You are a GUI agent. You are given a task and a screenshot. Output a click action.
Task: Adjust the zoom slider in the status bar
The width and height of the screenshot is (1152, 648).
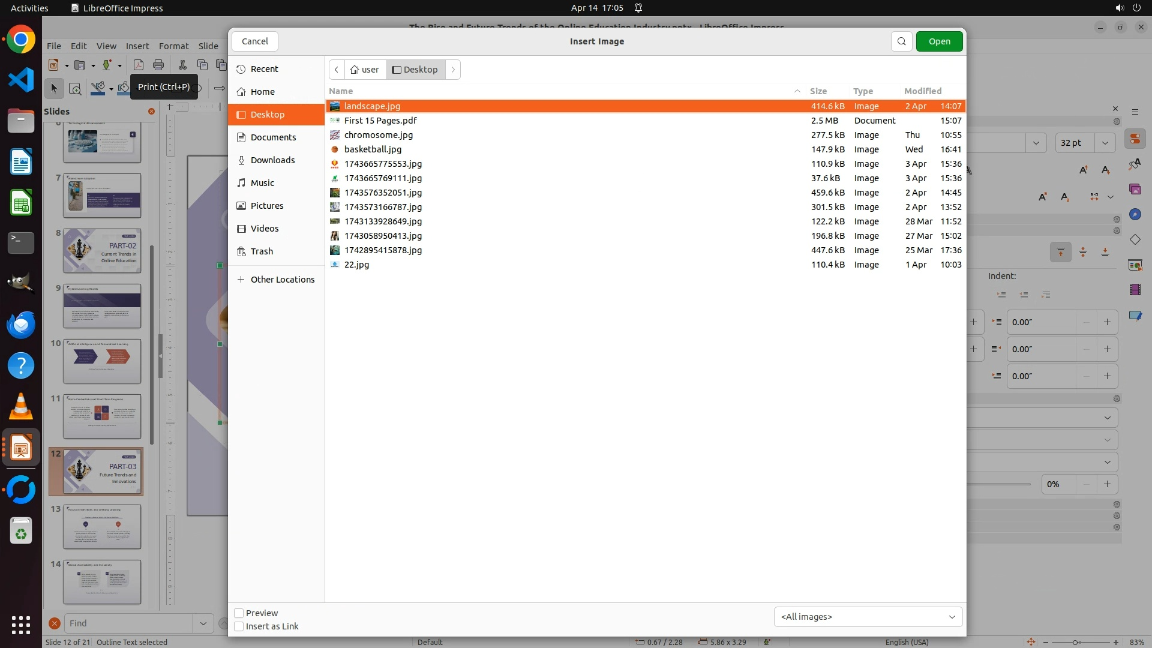pos(1075,643)
